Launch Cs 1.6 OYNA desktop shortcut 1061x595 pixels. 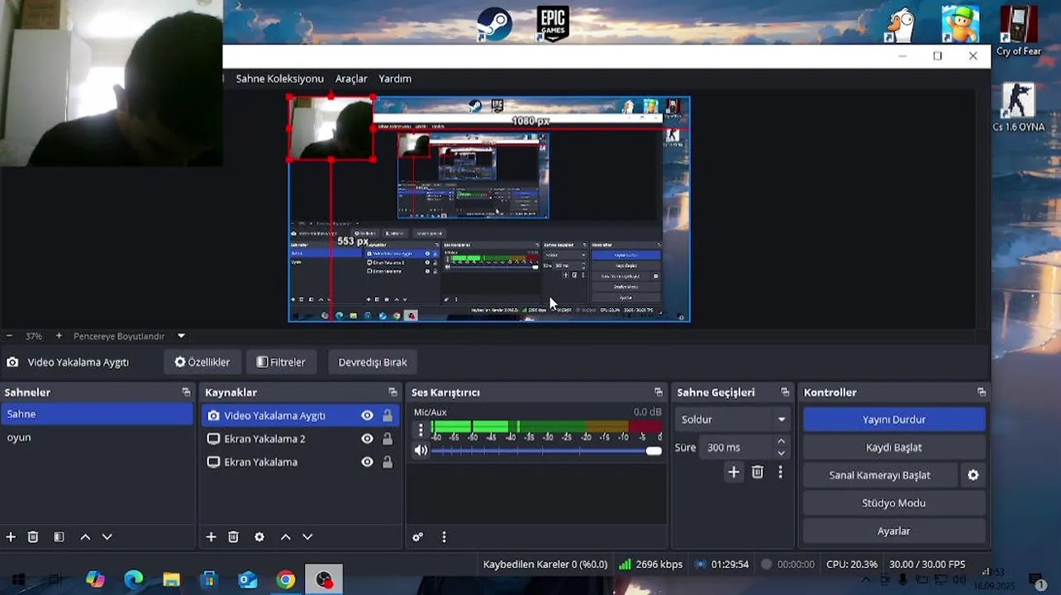point(1018,107)
